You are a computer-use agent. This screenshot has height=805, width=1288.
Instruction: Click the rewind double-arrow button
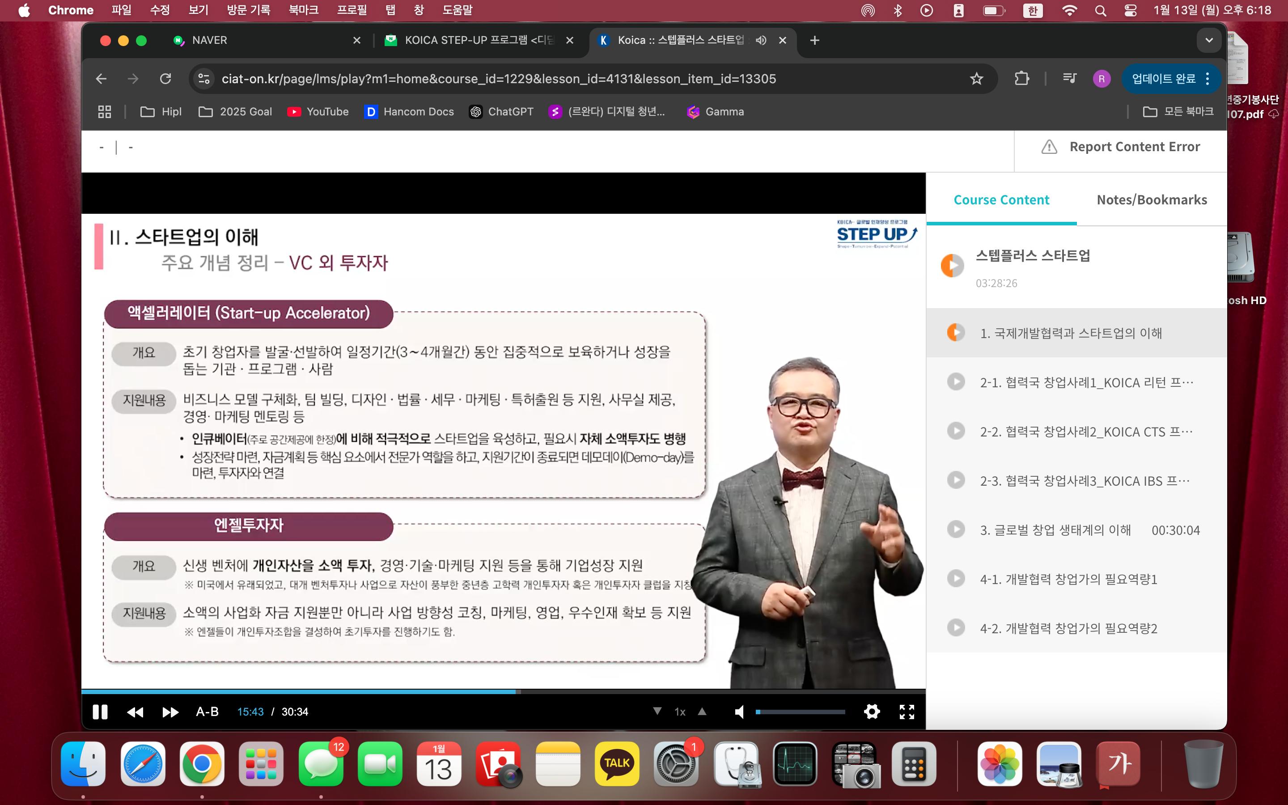135,712
